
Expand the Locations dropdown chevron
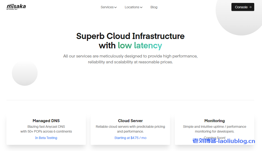pos(141,7)
